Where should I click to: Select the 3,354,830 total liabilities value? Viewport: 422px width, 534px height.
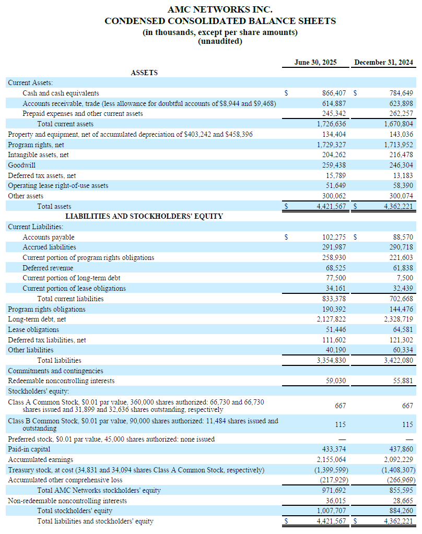tap(331, 360)
